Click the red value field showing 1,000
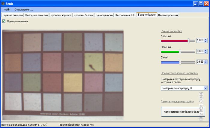Viewport: 210px width, 128px height. coord(200,40)
